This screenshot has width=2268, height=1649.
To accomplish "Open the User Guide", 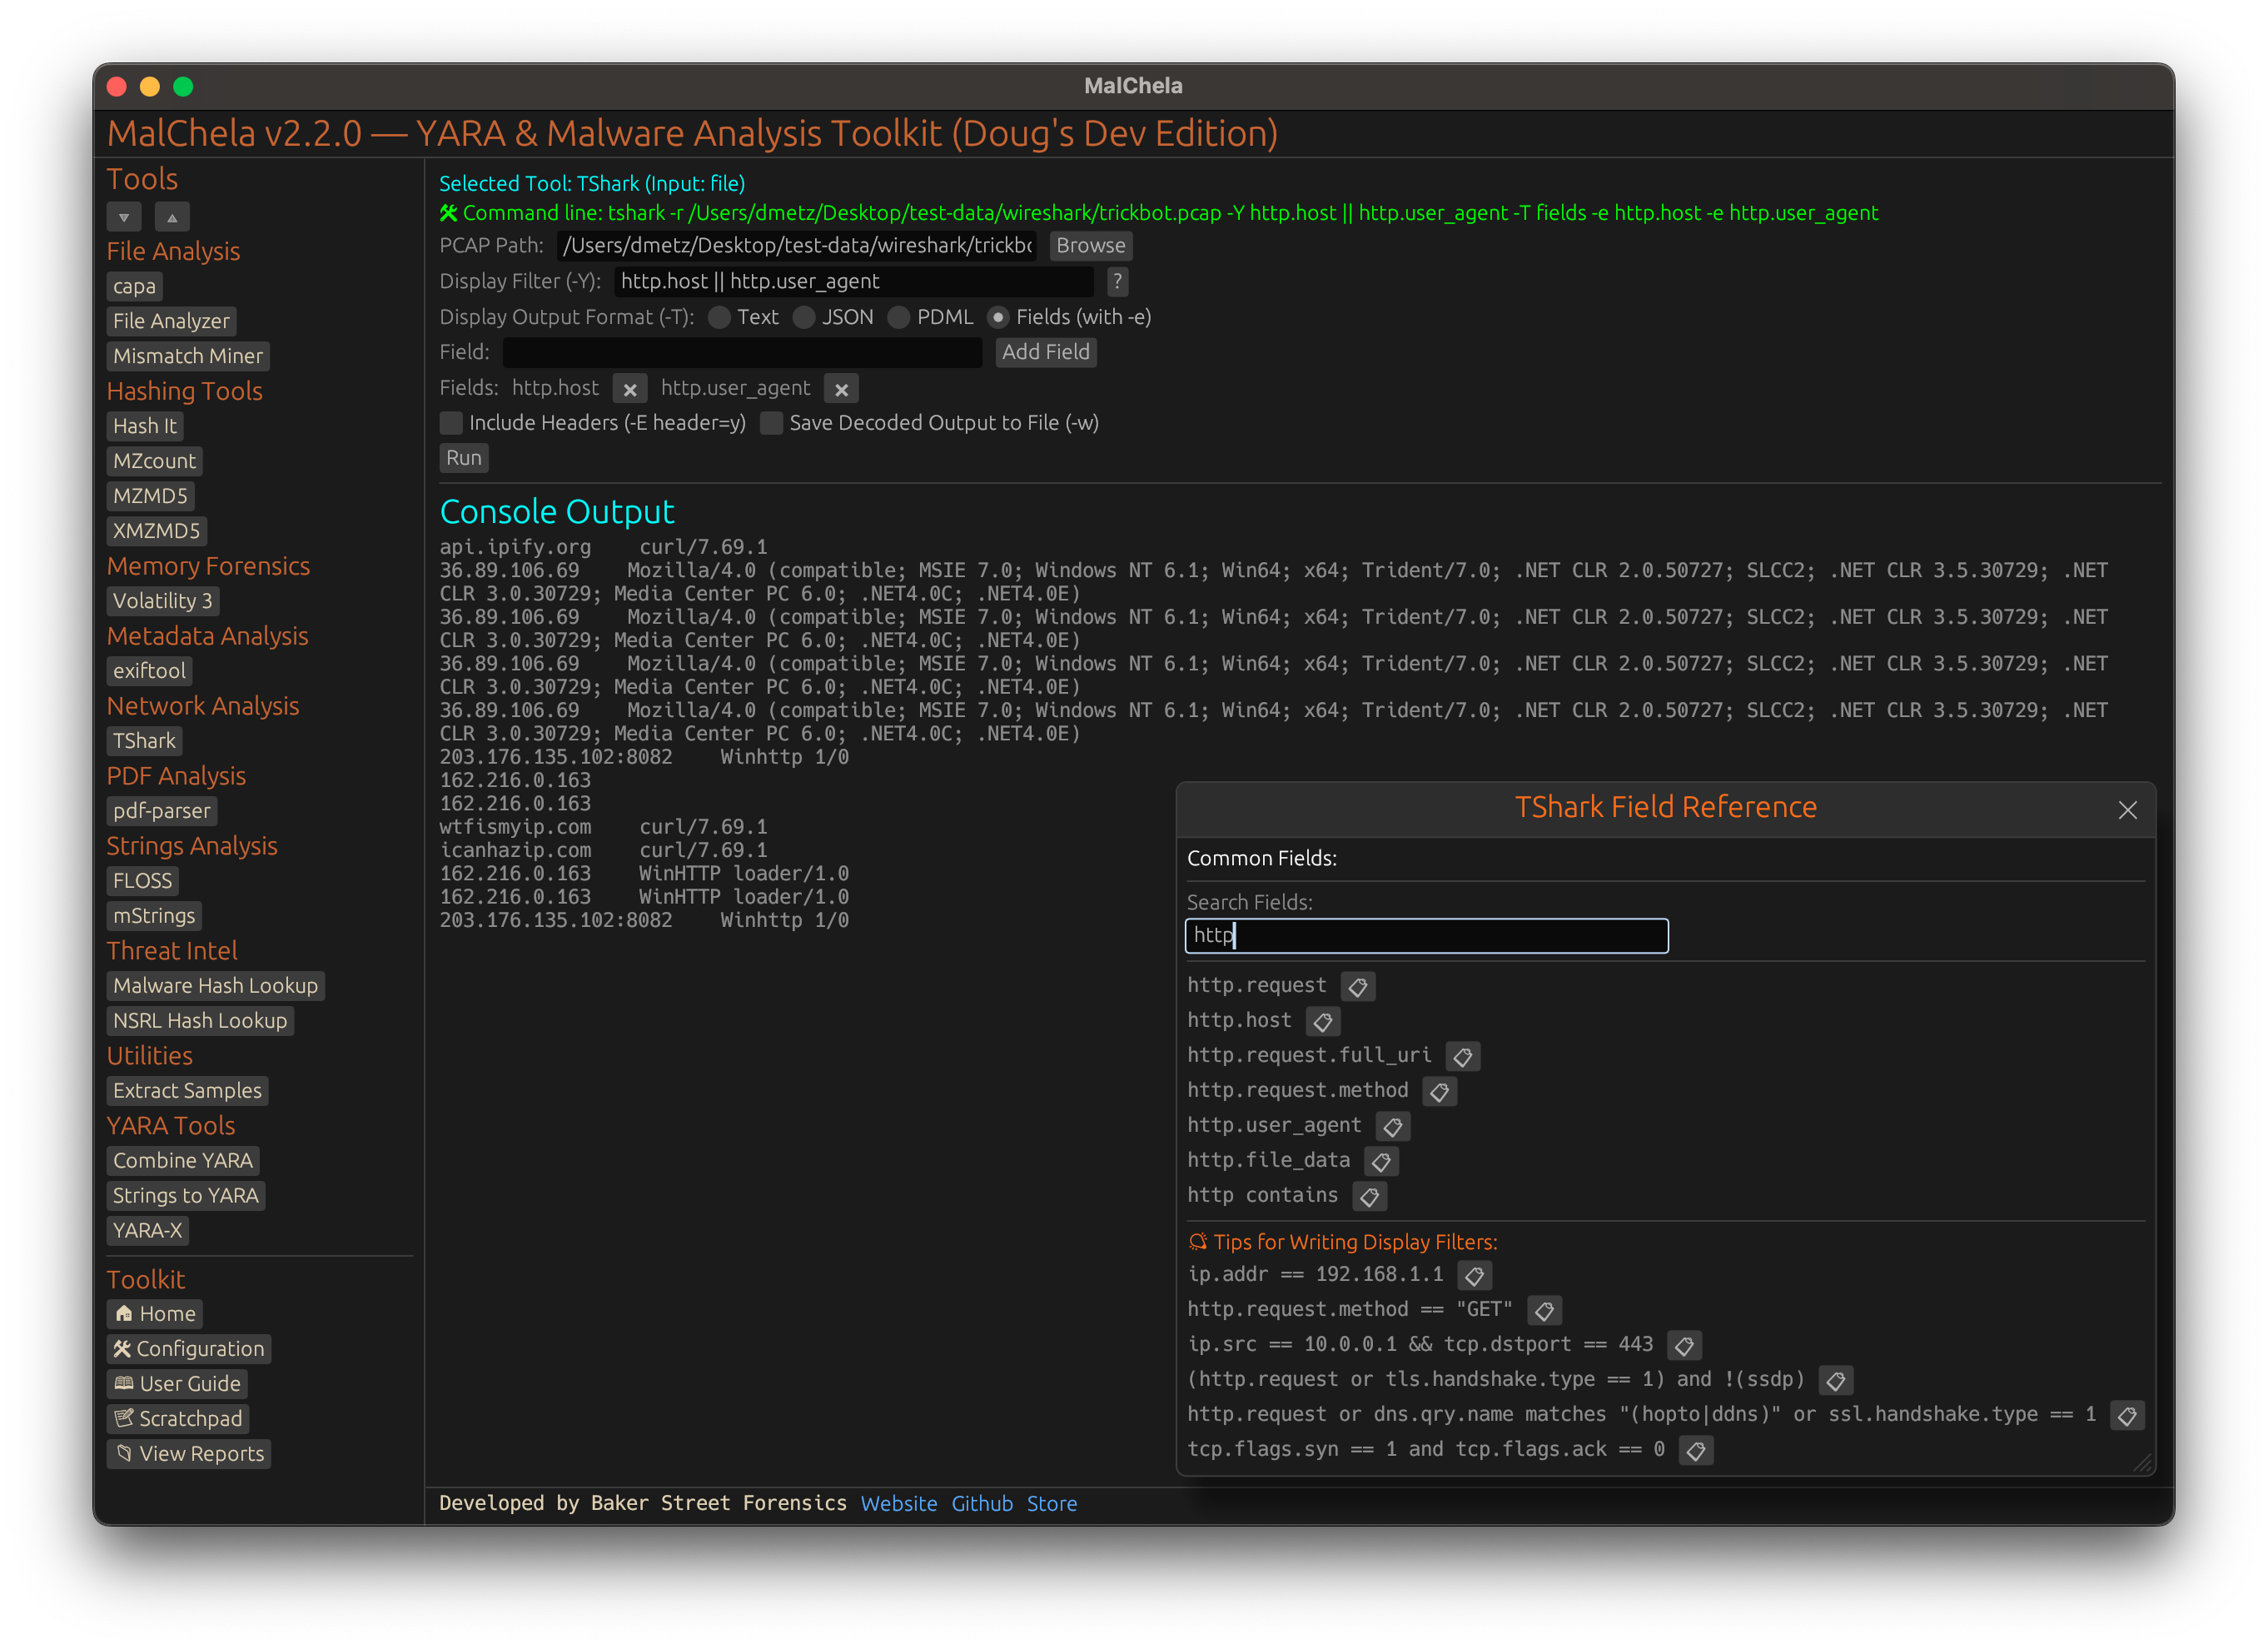I will pyautogui.click(x=177, y=1385).
